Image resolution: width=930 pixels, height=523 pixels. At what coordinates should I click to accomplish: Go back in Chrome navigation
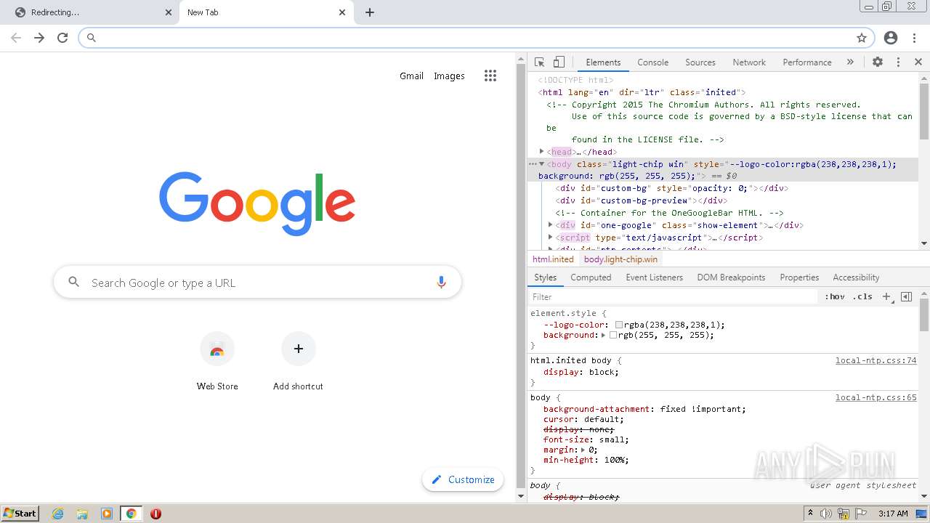pos(16,38)
